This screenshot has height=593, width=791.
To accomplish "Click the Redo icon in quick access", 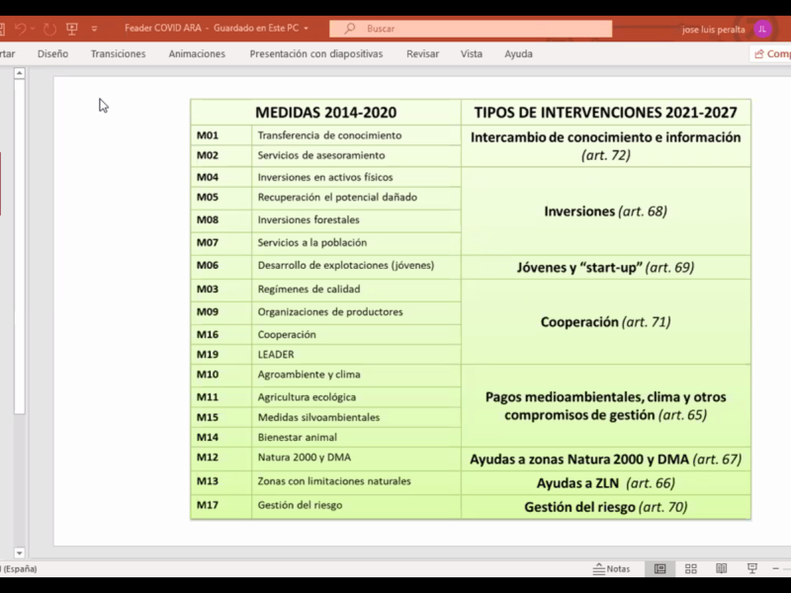I will point(49,29).
